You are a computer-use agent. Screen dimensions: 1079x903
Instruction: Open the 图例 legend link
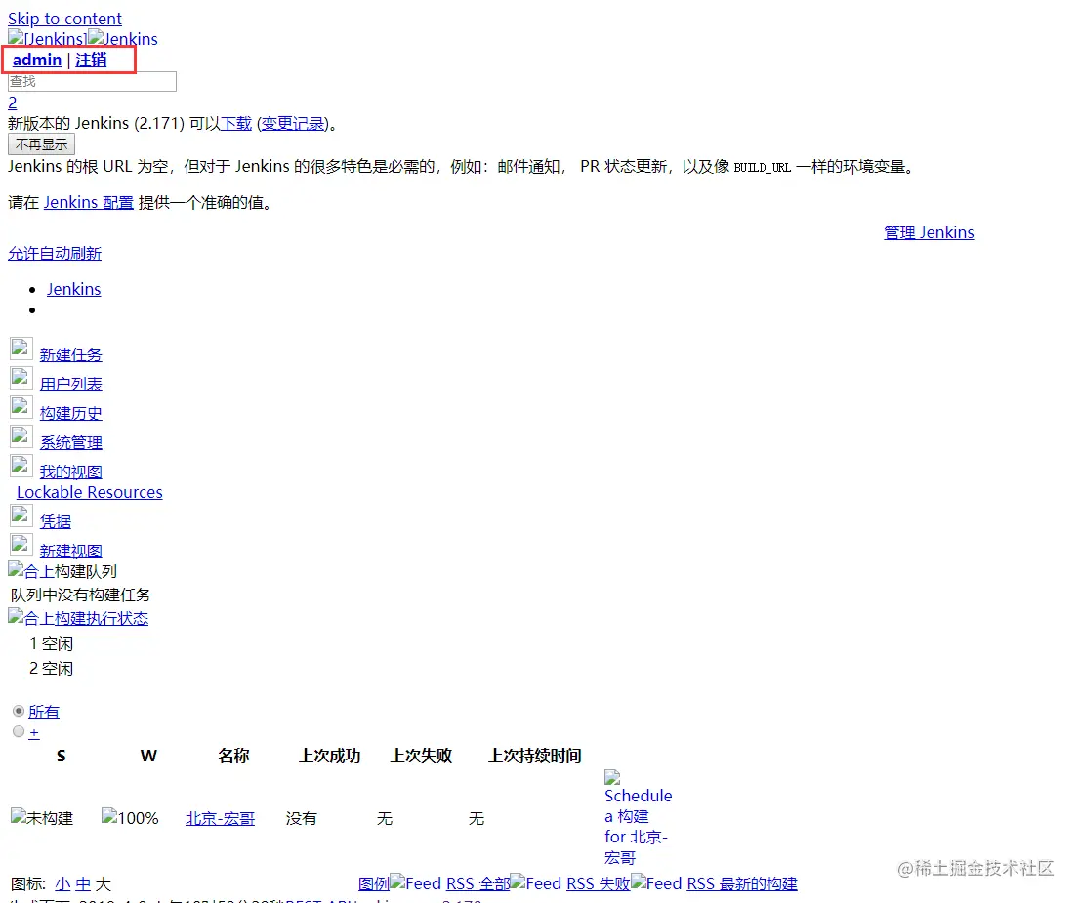click(374, 883)
